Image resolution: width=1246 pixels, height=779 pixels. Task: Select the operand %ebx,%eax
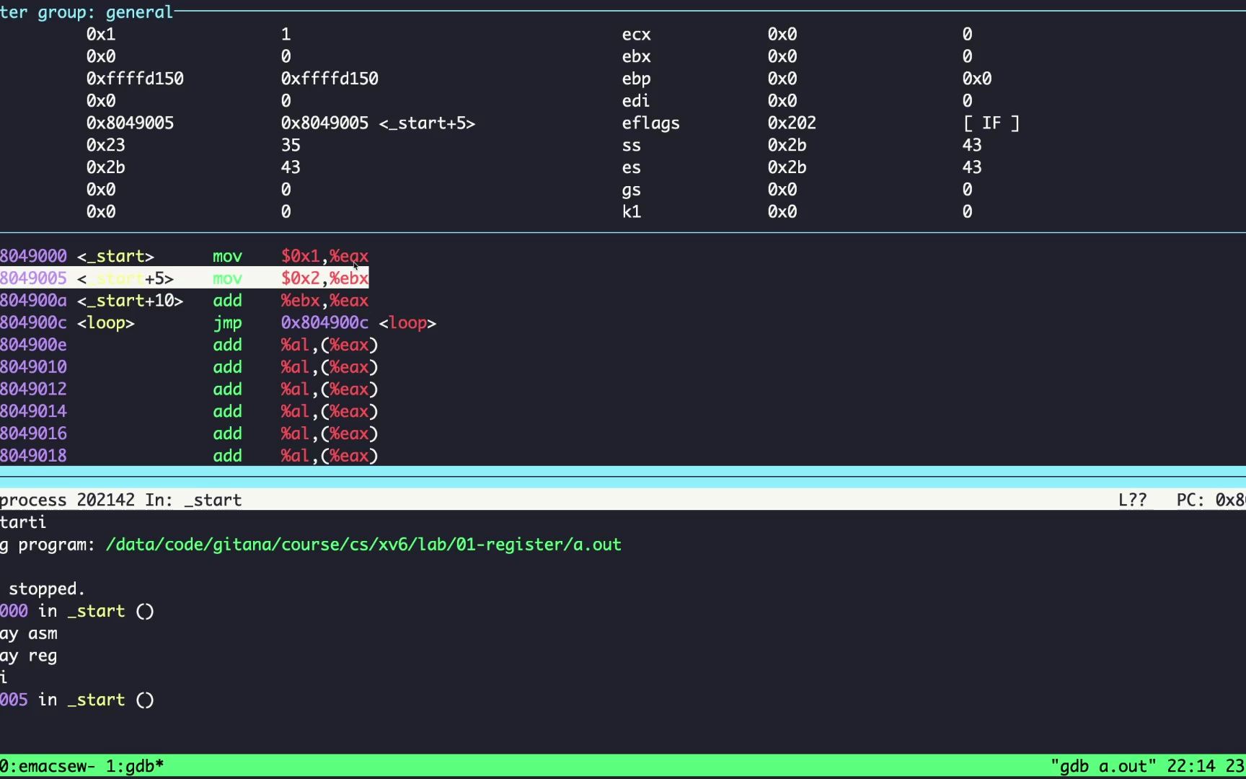tap(324, 301)
